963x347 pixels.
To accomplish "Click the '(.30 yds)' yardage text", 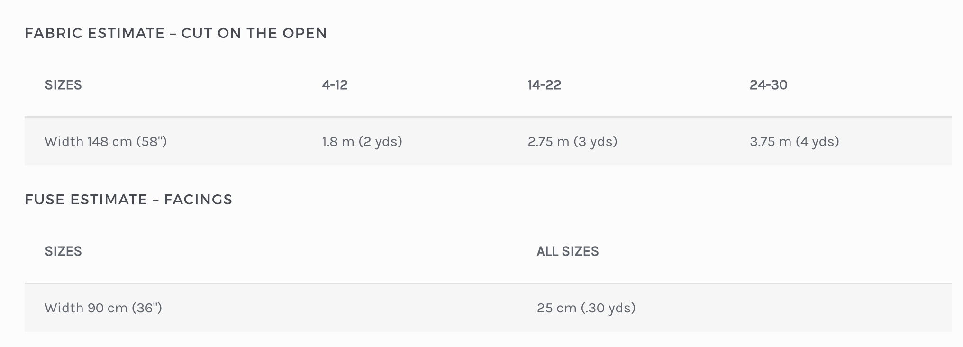I will [608, 308].
